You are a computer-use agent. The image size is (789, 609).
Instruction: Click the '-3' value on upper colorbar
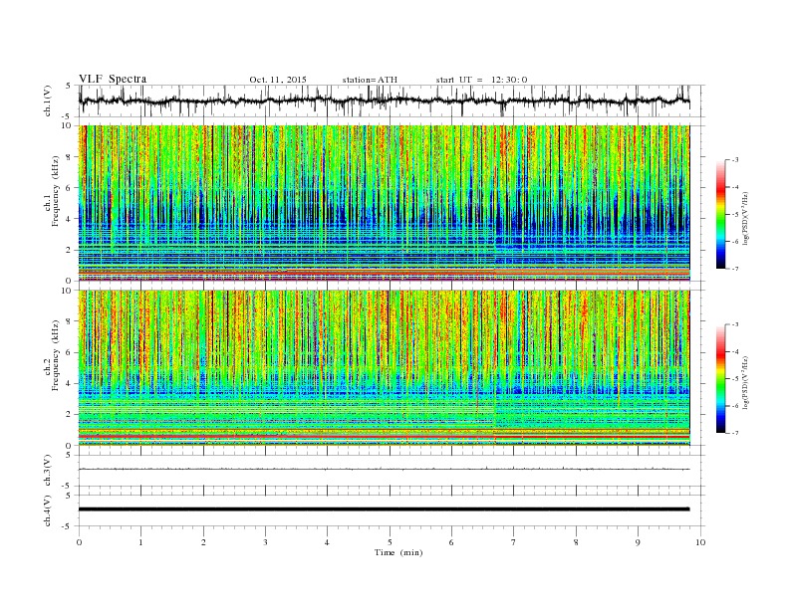733,160
